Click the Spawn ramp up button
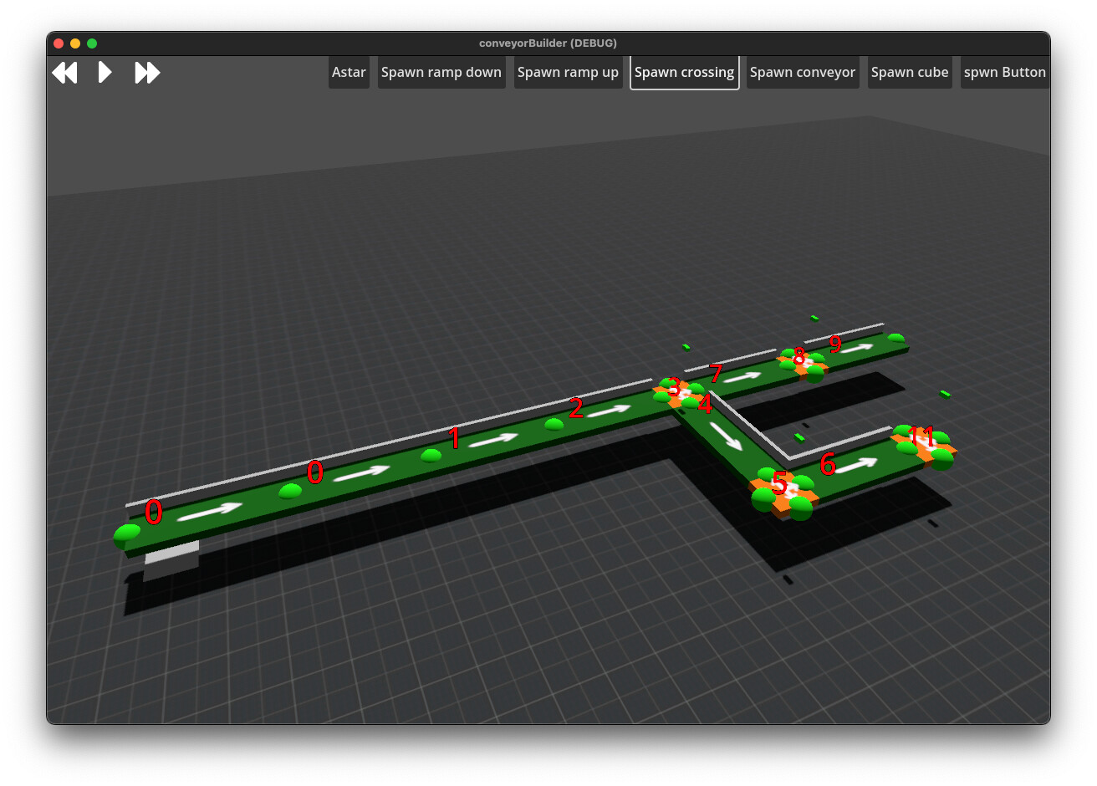 pyautogui.click(x=568, y=72)
